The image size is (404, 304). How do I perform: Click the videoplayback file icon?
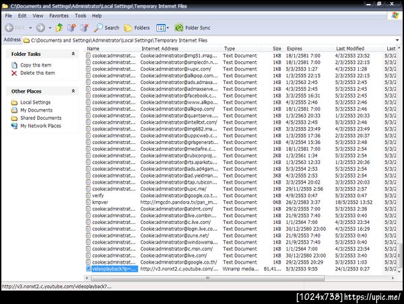[88, 269]
